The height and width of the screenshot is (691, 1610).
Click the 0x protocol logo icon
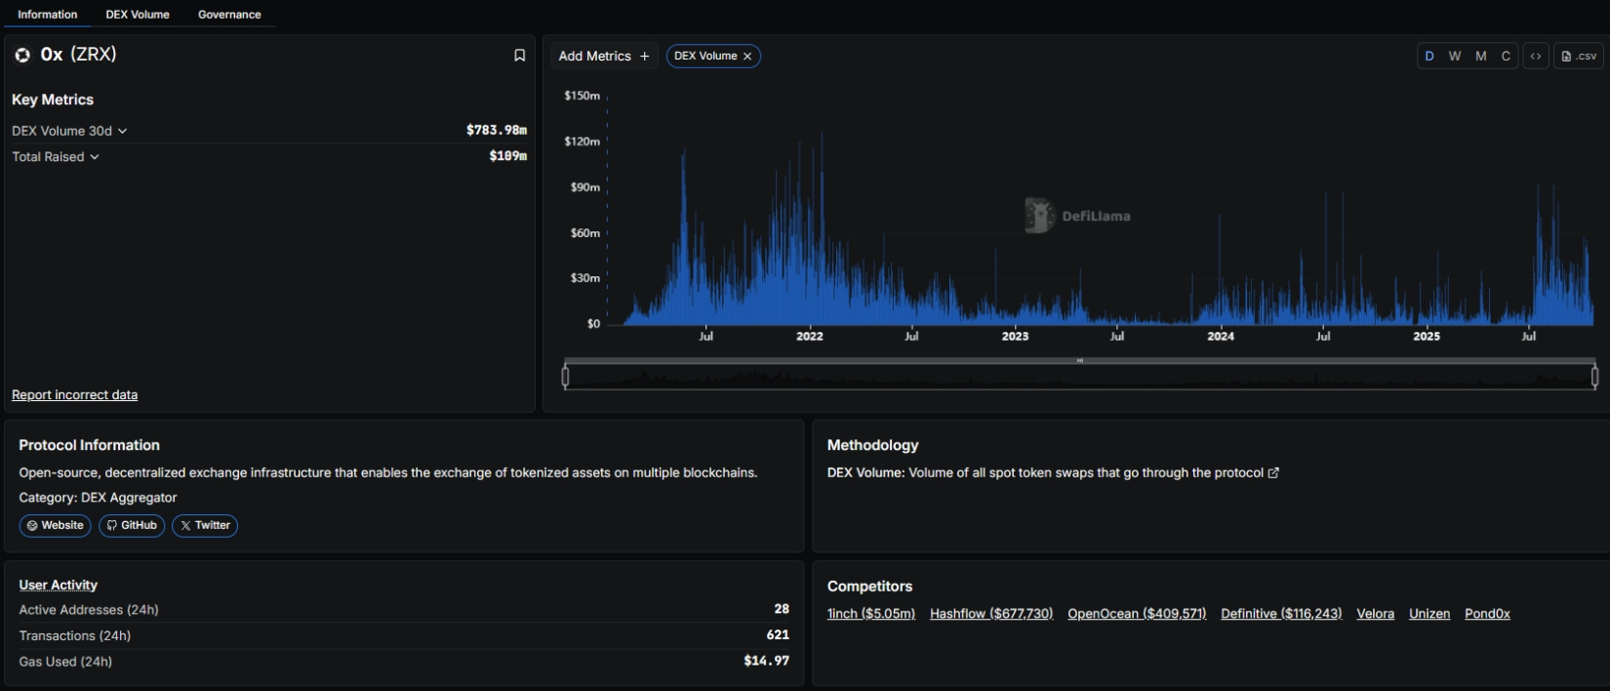tap(22, 56)
